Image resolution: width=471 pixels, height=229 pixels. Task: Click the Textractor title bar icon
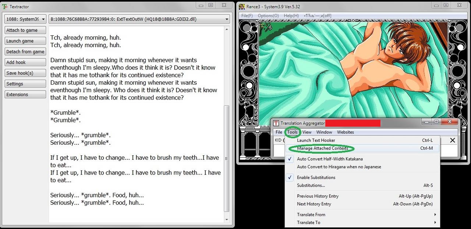(5, 7)
